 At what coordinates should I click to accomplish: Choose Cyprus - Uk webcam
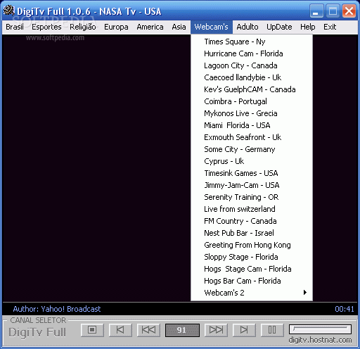(252, 161)
